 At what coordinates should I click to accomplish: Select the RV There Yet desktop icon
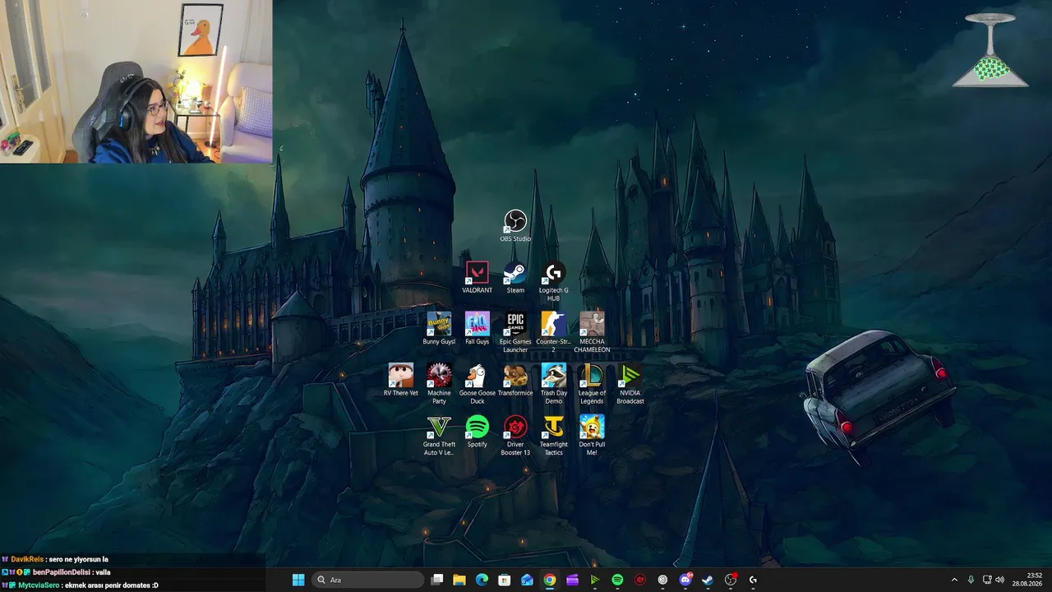pyautogui.click(x=401, y=381)
